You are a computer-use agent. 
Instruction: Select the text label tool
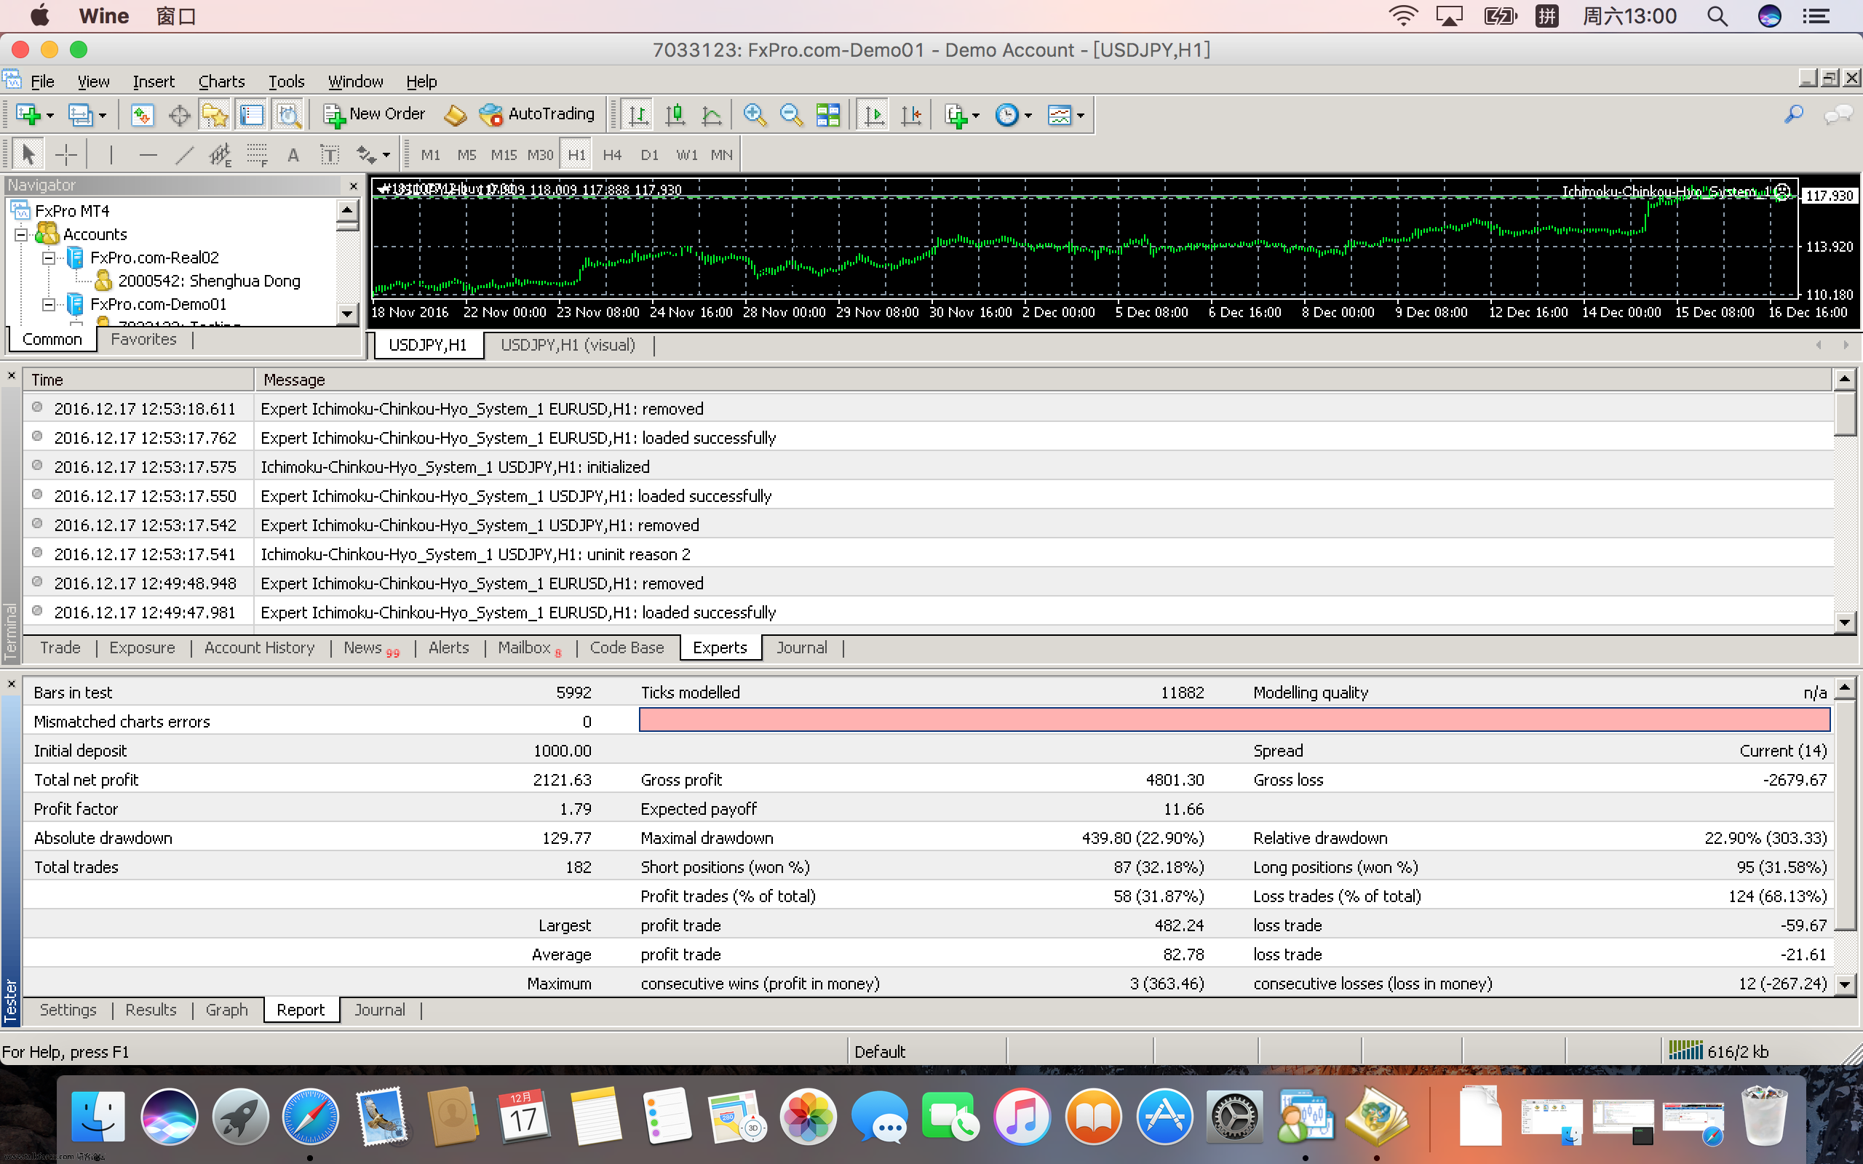(330, 156)
